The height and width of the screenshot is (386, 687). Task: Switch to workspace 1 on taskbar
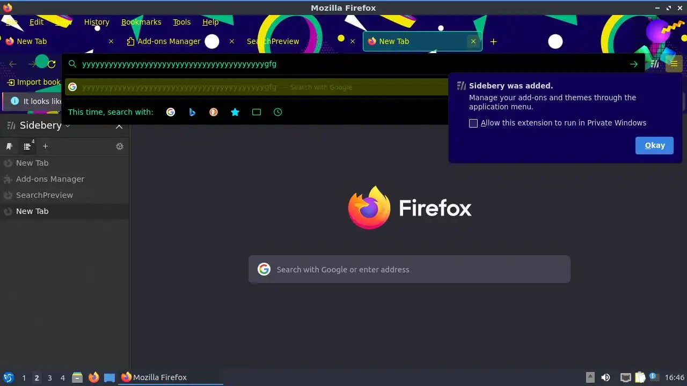click(x=24, y=378)
